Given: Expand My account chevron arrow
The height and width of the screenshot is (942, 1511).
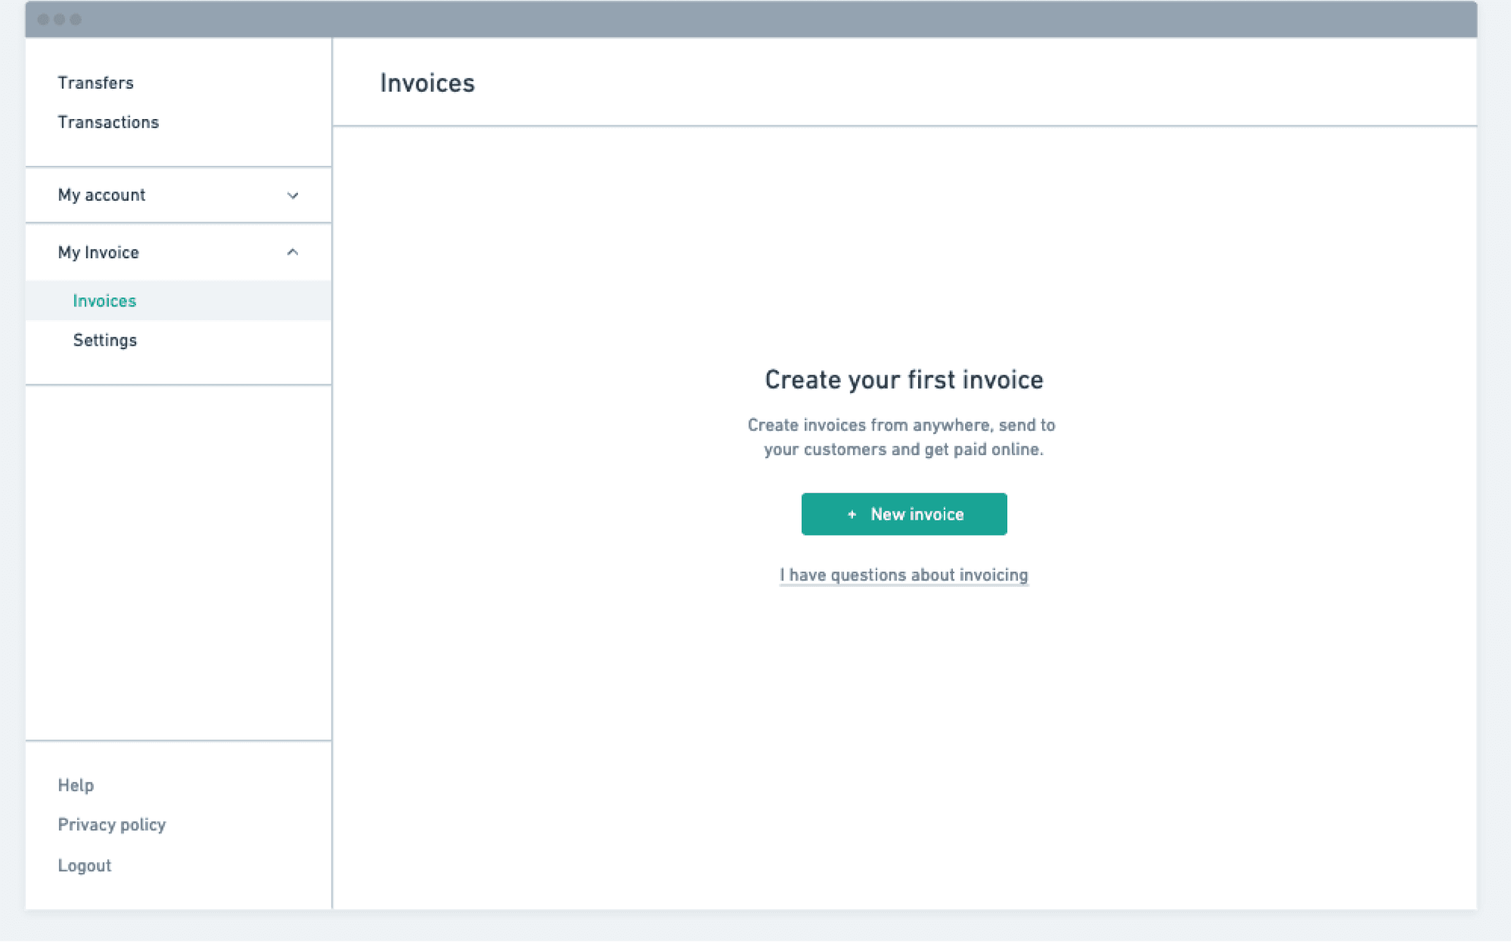Looking at the screenshot, I should point(292,196).
